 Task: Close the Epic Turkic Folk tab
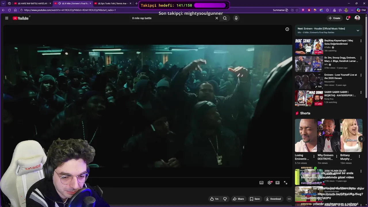click(131, 3)
